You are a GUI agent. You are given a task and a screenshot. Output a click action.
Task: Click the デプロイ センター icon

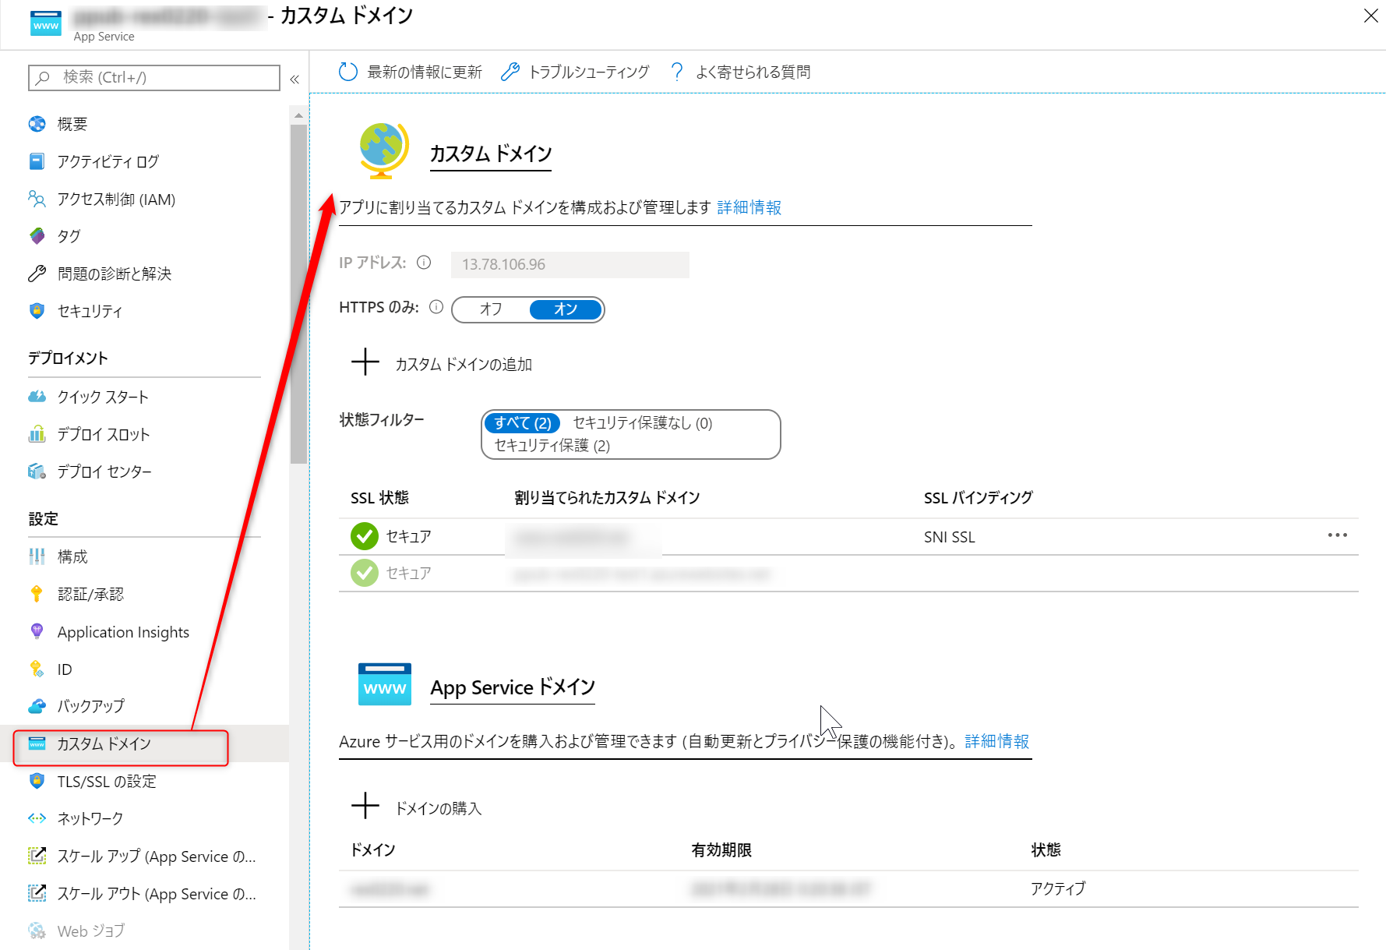(37, 471)
